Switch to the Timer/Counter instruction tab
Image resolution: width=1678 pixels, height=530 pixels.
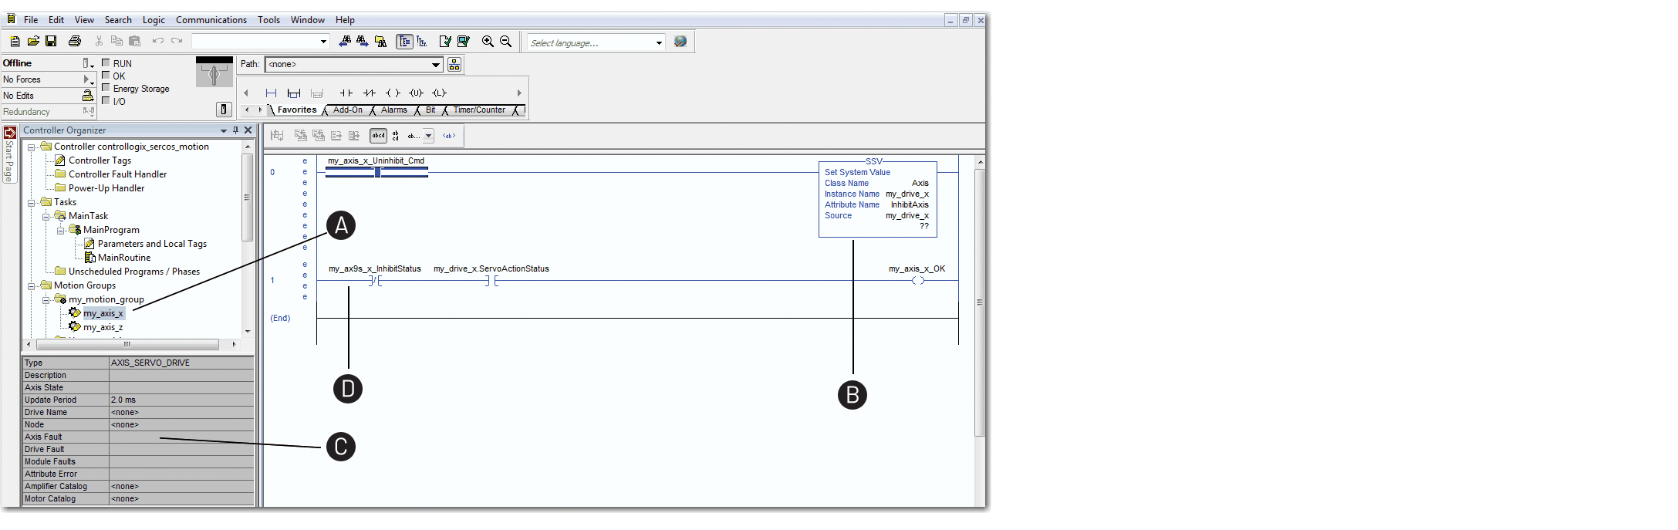coord(478,110)
